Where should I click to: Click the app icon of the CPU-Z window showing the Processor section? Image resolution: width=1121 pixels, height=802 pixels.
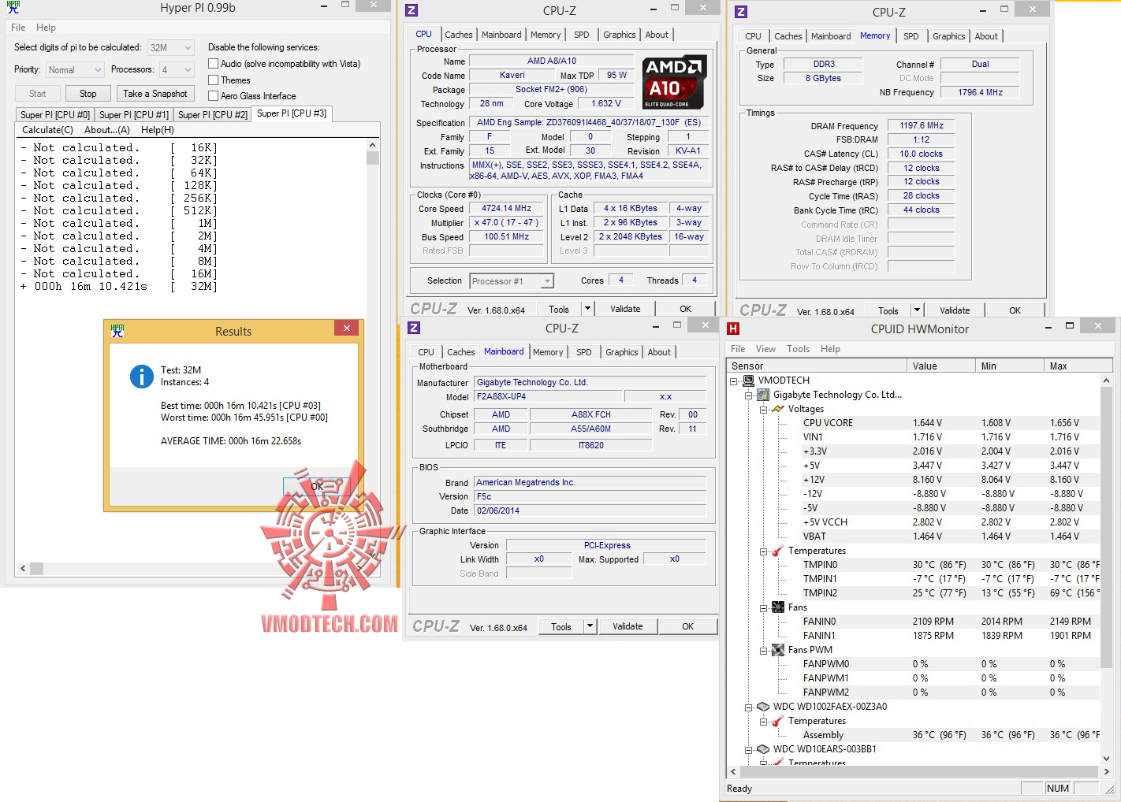click(x=412, y=10)
